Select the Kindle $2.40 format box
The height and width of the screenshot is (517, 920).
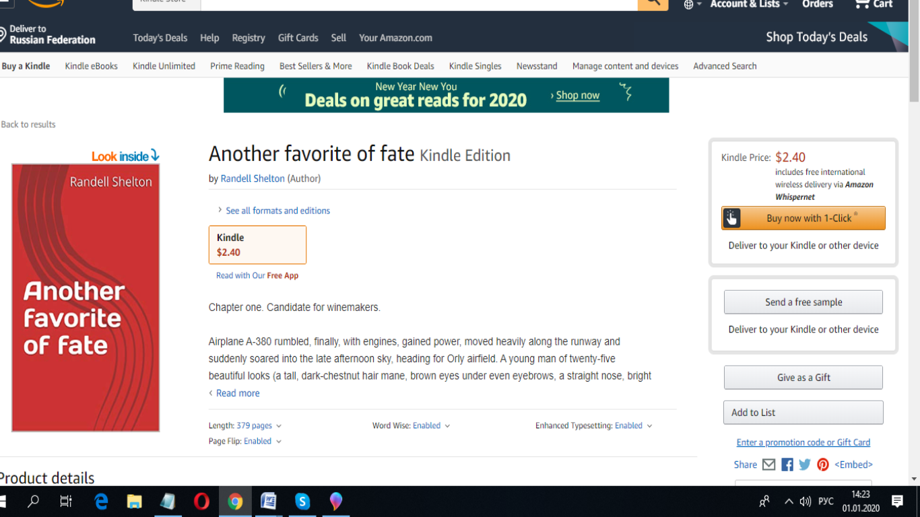click(257, 245)
